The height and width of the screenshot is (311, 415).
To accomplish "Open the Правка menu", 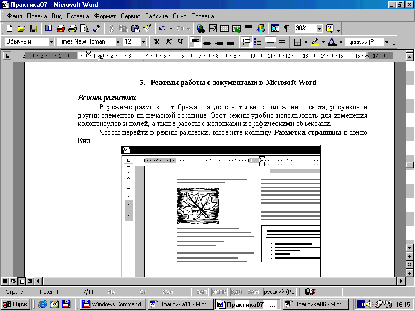I will (x=37, y=16).
